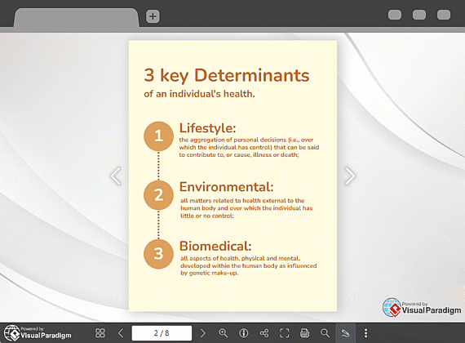Click the zoom in magnifier icon

[223, 333]
